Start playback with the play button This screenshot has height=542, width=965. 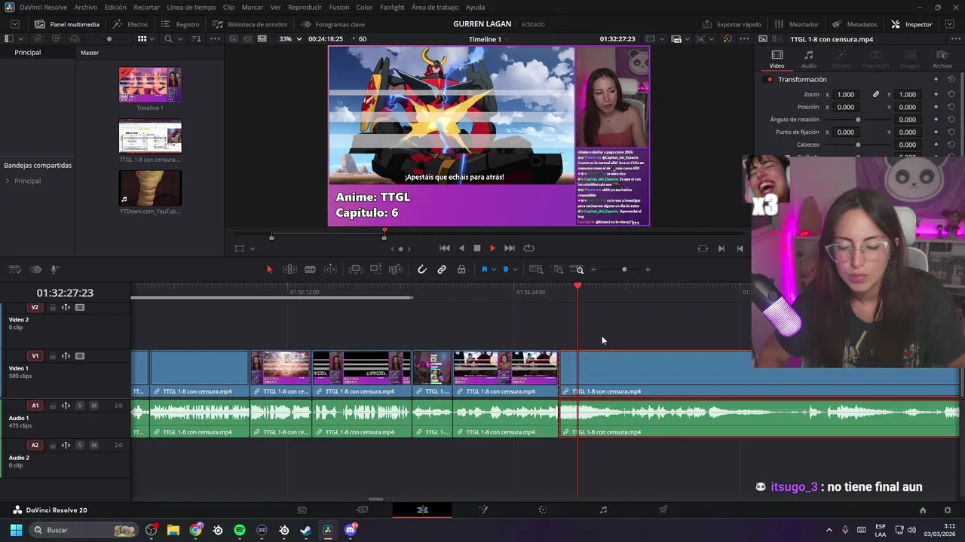point(492,248)
